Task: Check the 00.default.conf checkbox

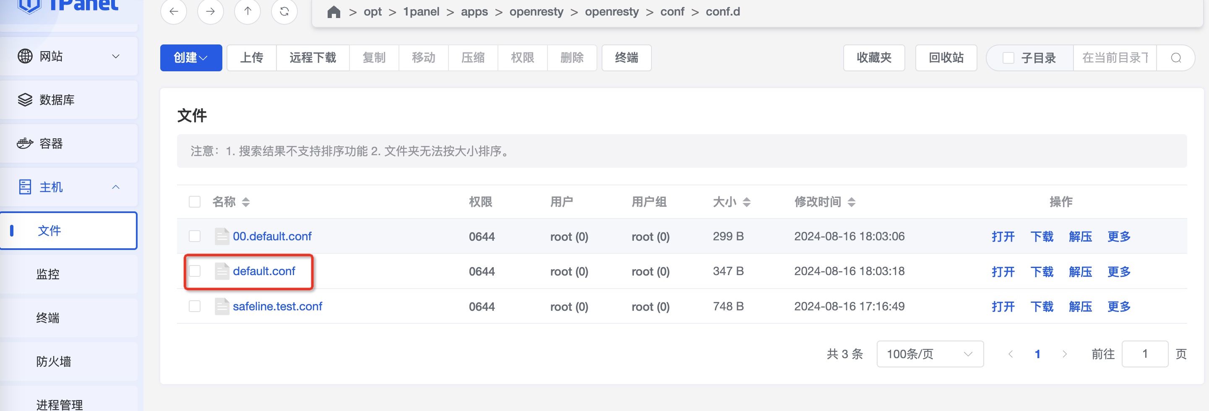Action: (194, 236)
